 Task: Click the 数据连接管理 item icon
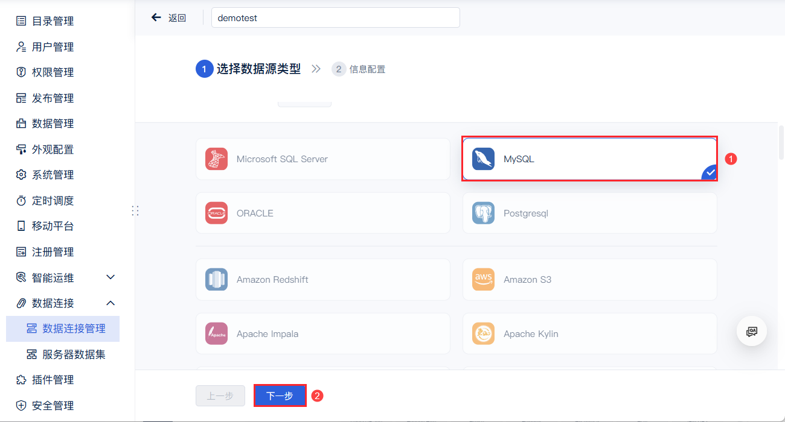coord(32,329)
